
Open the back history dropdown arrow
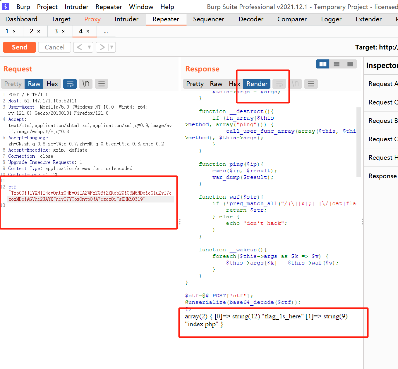pos(90,47)
